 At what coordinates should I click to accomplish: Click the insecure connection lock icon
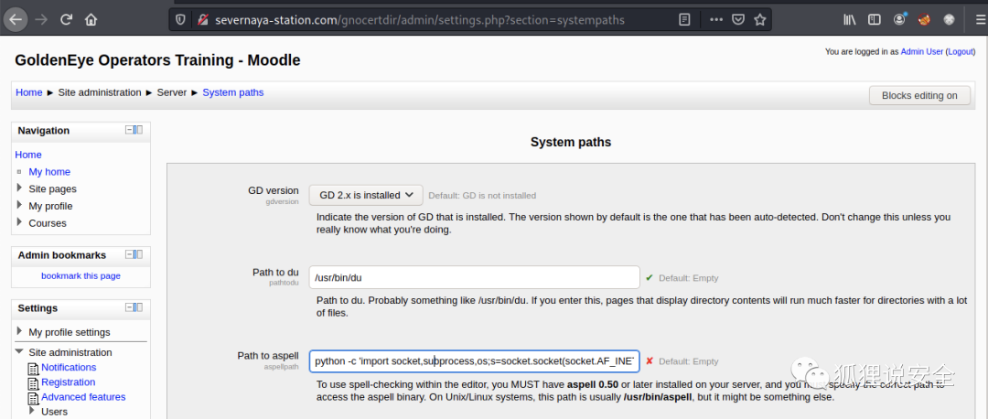202,19
